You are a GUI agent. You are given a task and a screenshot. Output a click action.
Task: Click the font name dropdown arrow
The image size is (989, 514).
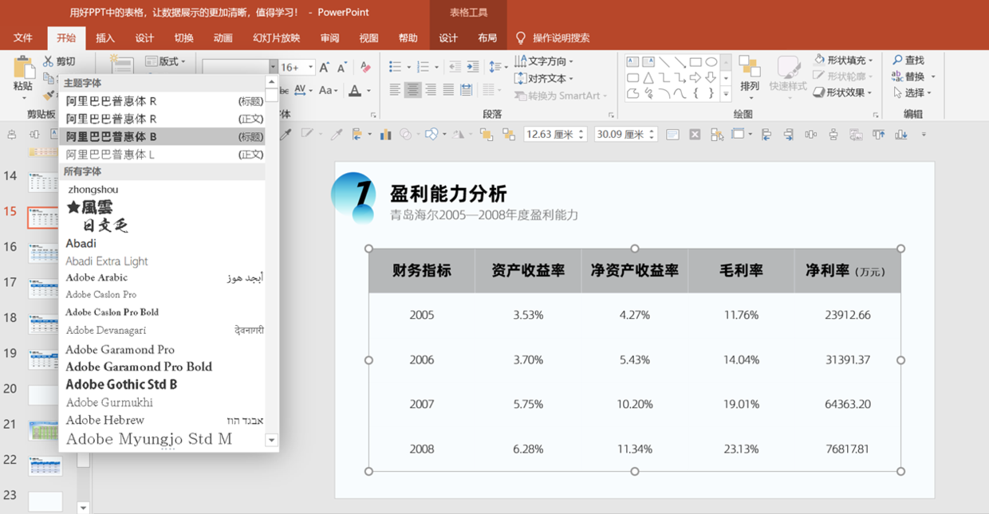(274, 68)
